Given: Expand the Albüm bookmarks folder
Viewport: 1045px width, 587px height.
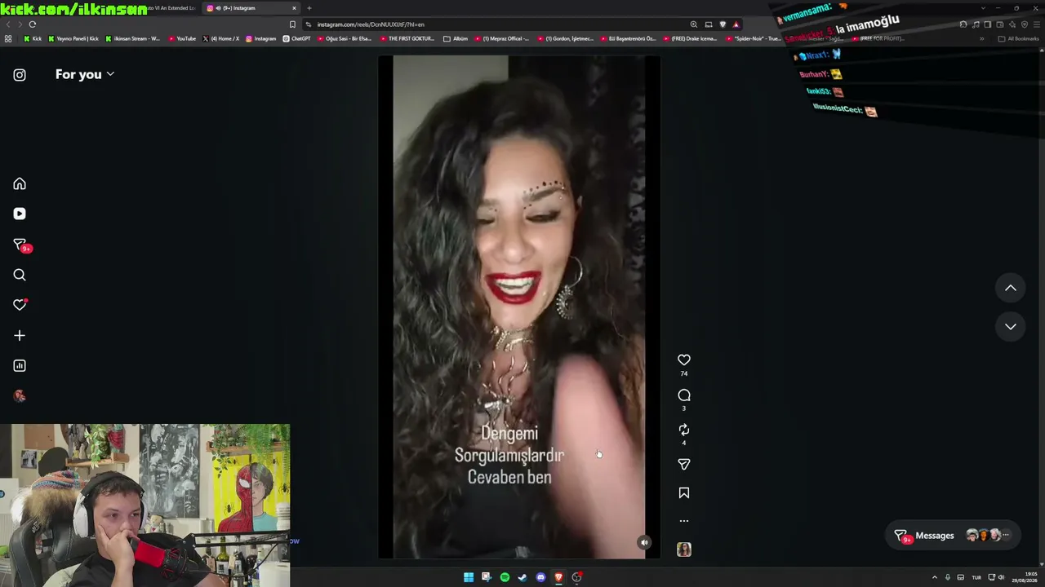Looking at the screenshot, I should tap(456, 38).
